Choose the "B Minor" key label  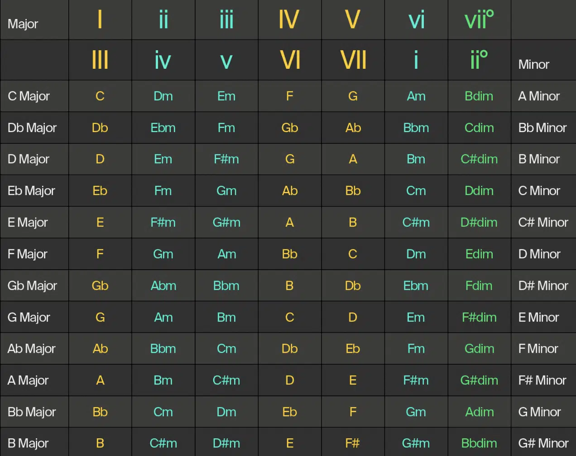[539, 159]
